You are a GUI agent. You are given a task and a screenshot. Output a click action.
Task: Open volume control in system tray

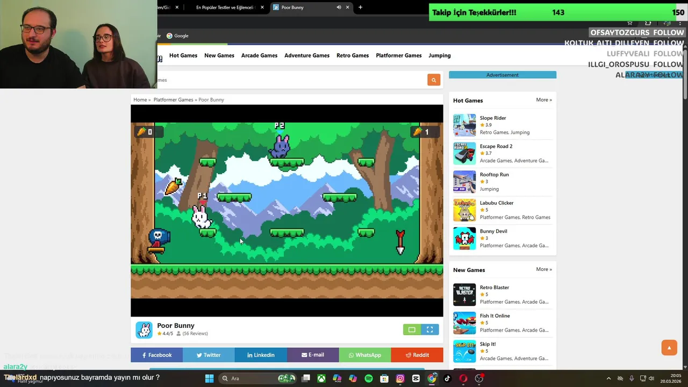(x=652, y=378)
